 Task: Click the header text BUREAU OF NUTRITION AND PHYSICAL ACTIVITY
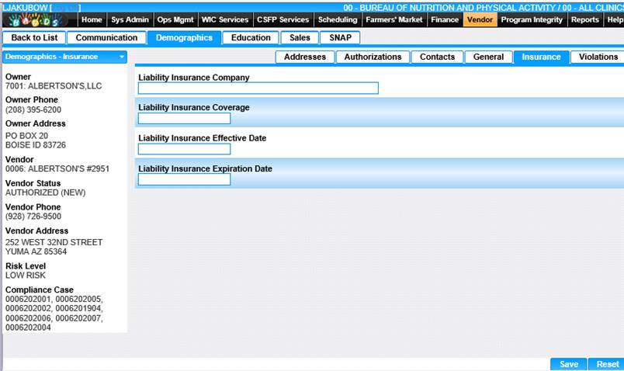point(458,8)
